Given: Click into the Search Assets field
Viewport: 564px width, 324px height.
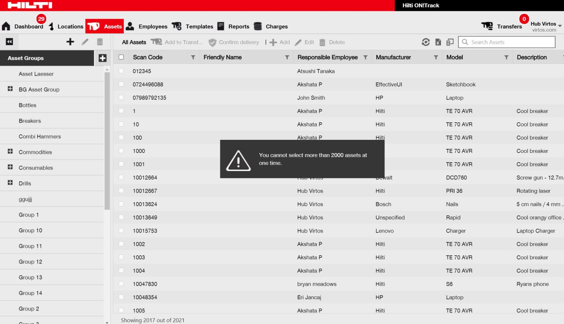Looking at the screenshot, I should click(507, 42).
